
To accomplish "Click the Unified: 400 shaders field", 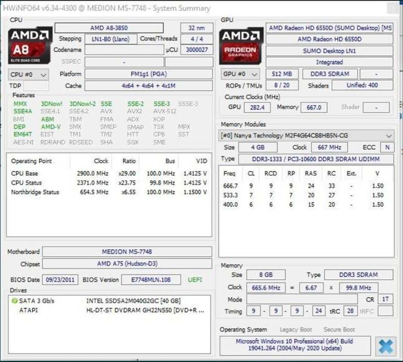I will (x=363, y=85).
